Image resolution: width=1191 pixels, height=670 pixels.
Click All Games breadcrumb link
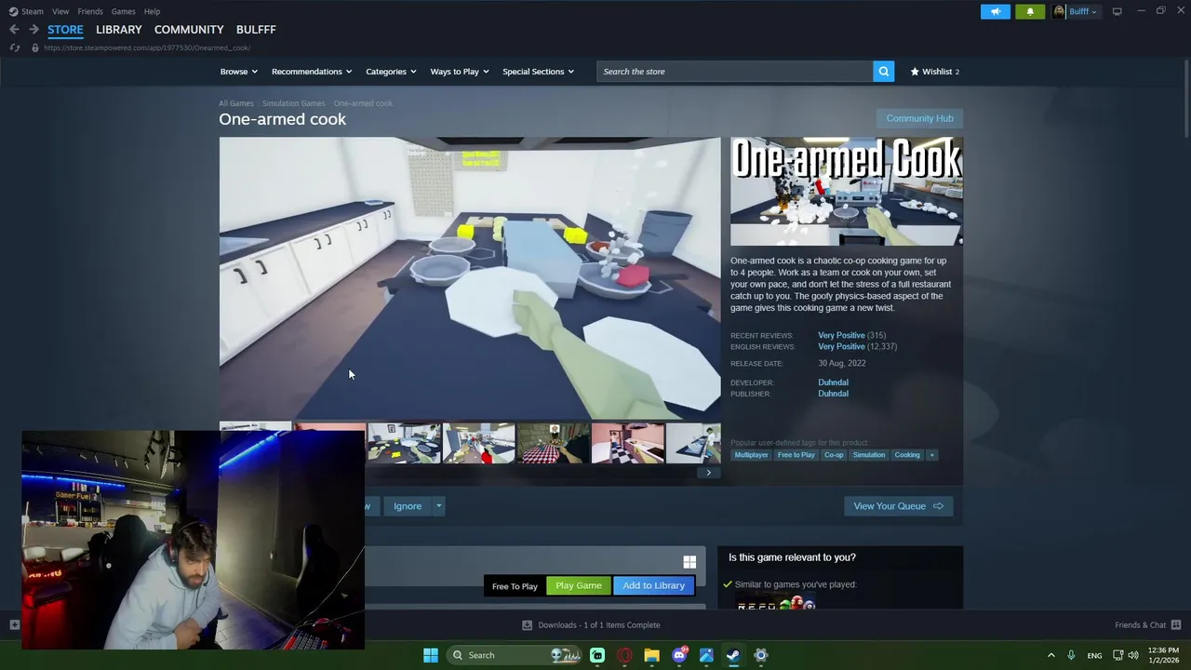pyautogui.click(x=236, y=103)
